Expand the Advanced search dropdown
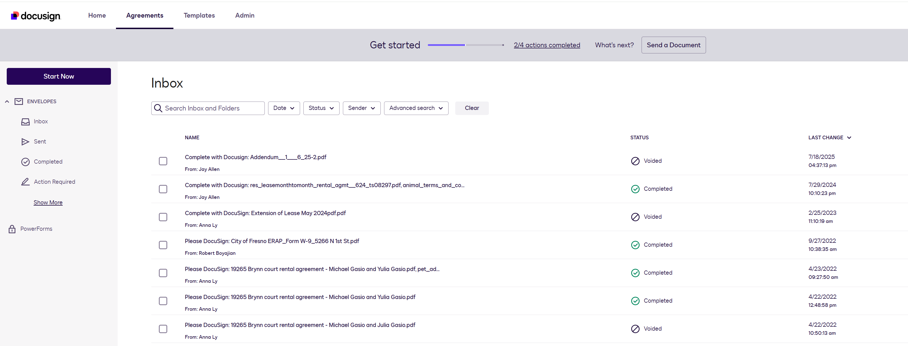908x346 pixels. [x=415, y=108]
